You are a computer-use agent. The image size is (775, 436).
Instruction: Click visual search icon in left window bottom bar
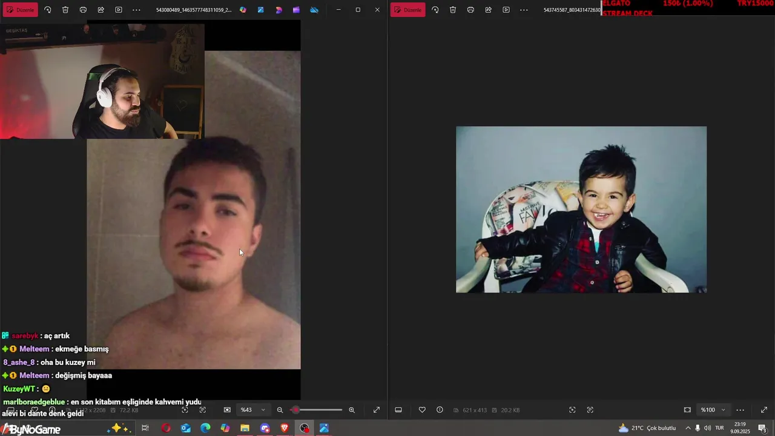pyautogui.click(x=185, y=410)
